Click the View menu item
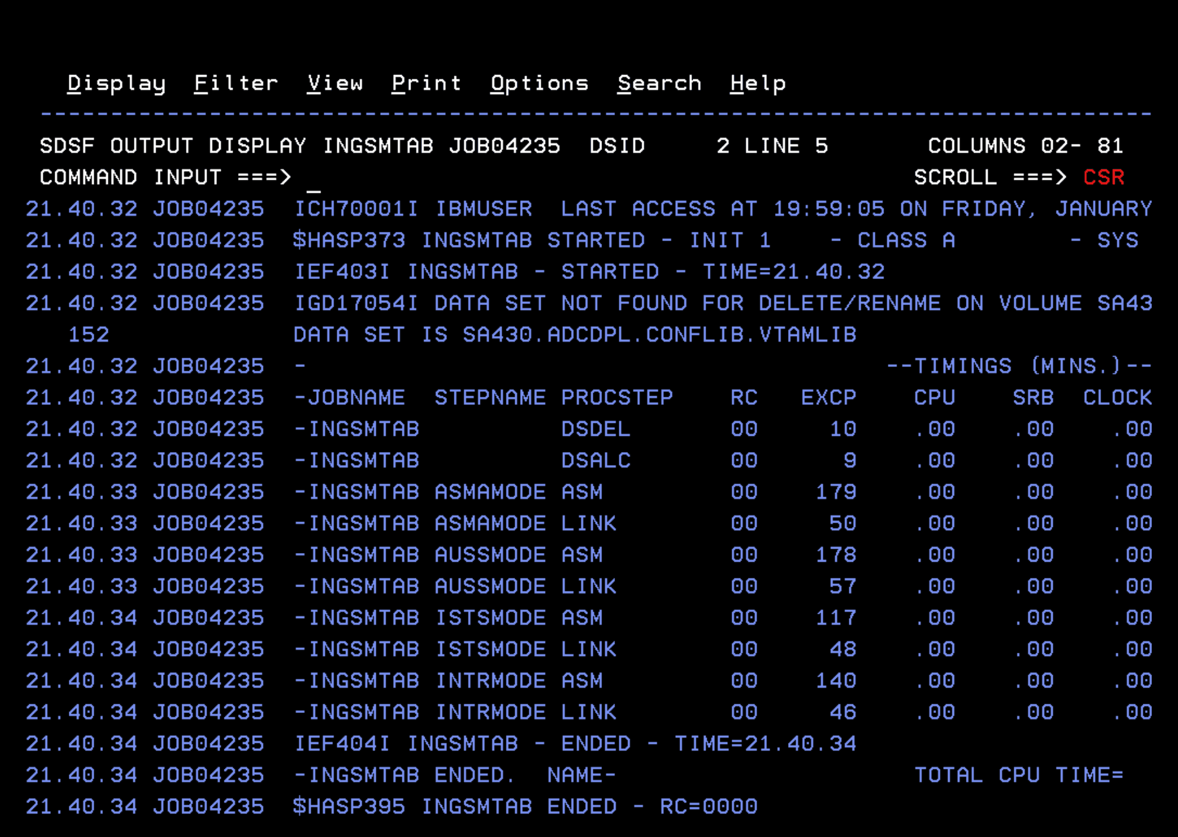The width and height of the screenshot is (1178, 837). click(335, 83)
